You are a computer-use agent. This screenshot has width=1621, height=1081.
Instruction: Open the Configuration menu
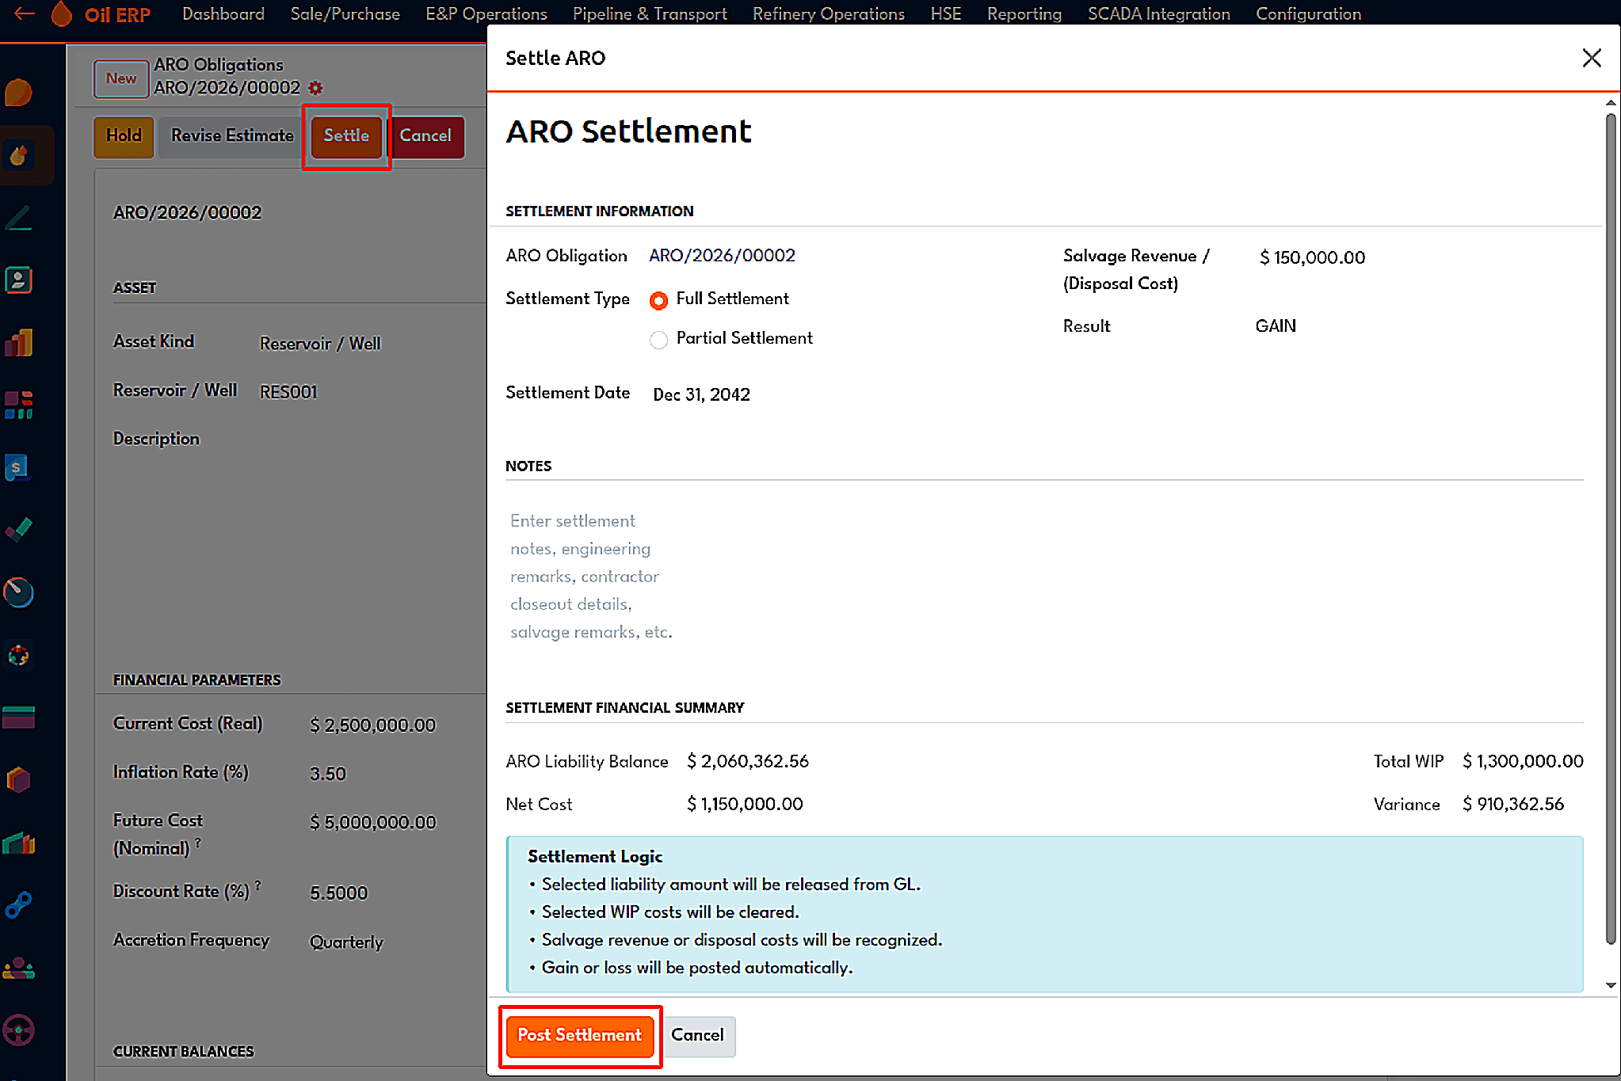tap(1308, 14)
